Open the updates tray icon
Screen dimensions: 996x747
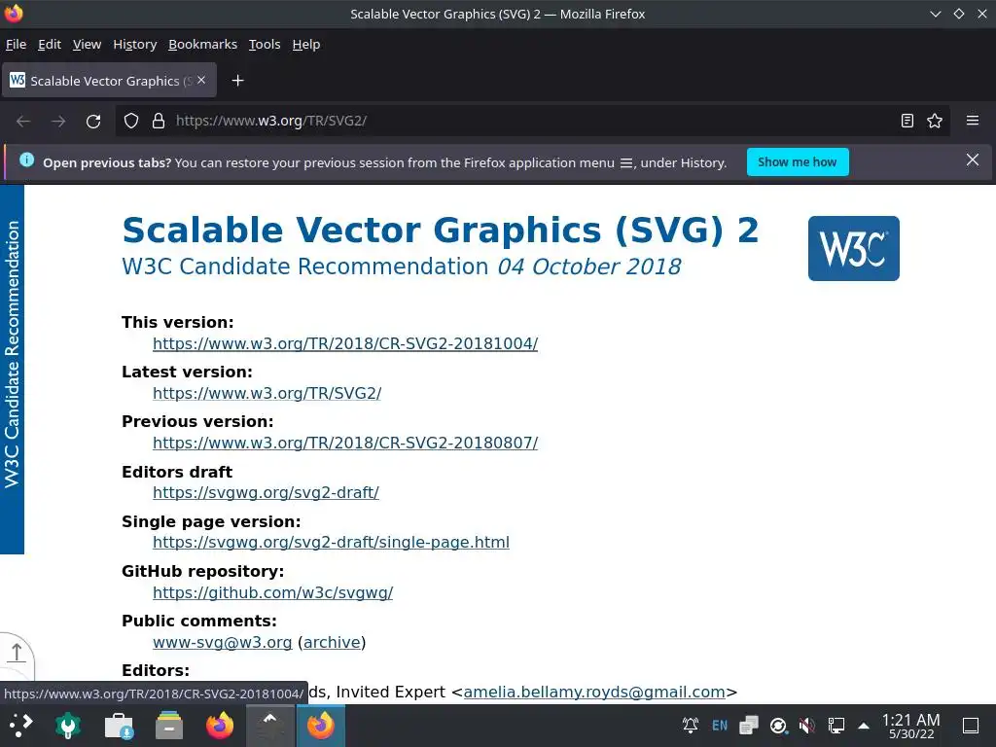(778, 725)
